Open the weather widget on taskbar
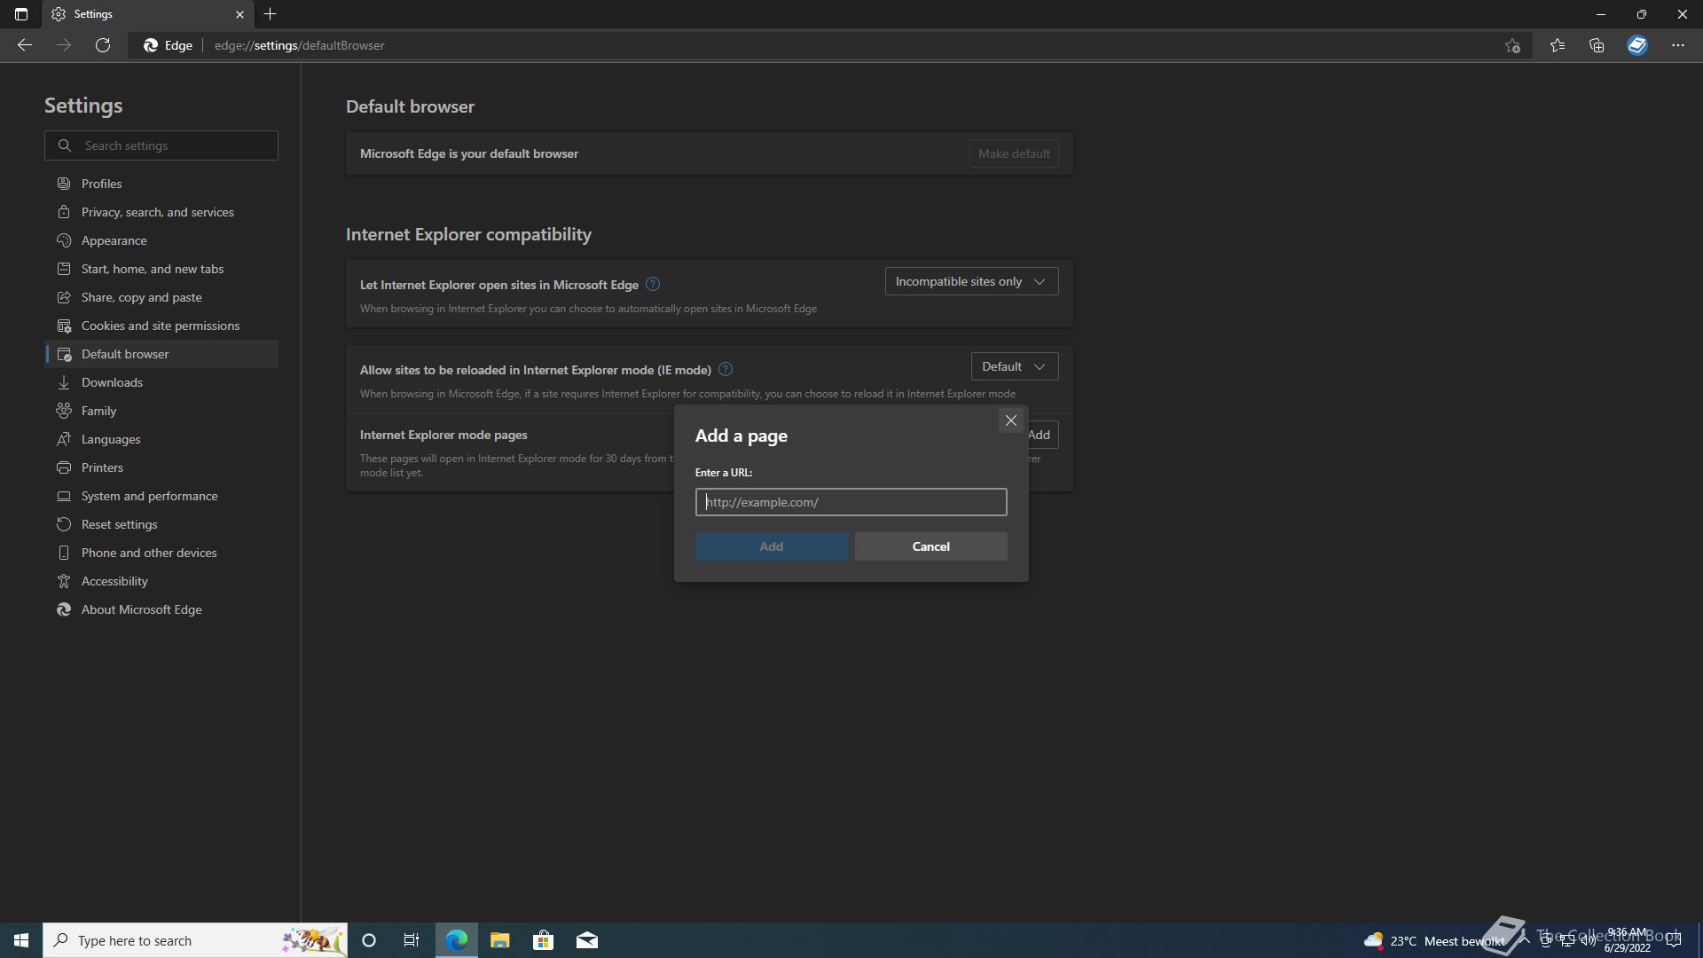The image size is (1703, 958). click(x=1433, y=940)
